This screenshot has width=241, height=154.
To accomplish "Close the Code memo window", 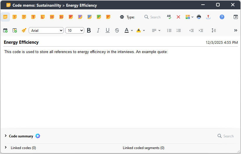I will pos(233,5).
